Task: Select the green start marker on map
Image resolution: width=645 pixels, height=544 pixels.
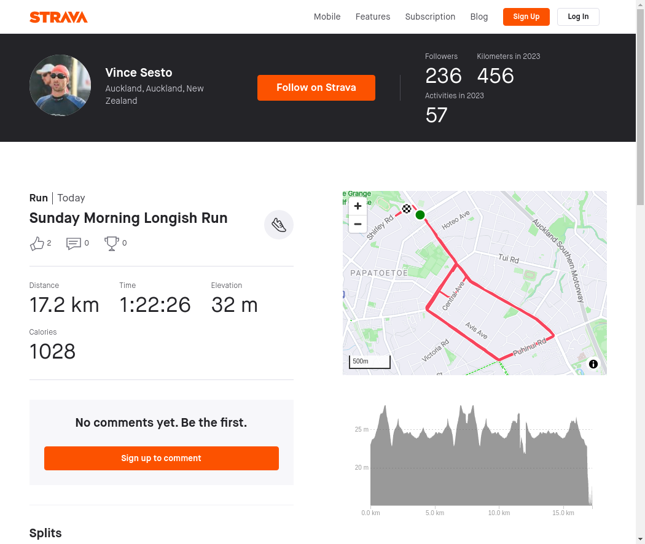Action: (420, 215)
